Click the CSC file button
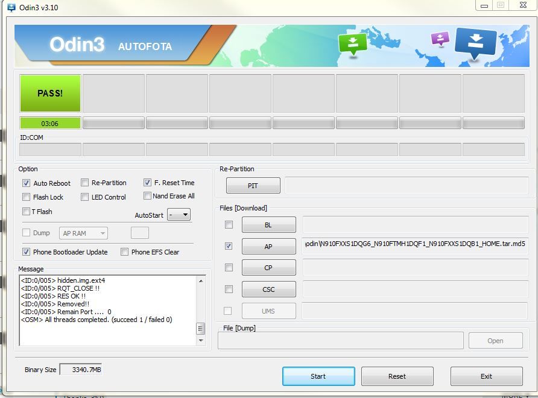538x398 pixels. pyautogui.click(x=268, y=289)
